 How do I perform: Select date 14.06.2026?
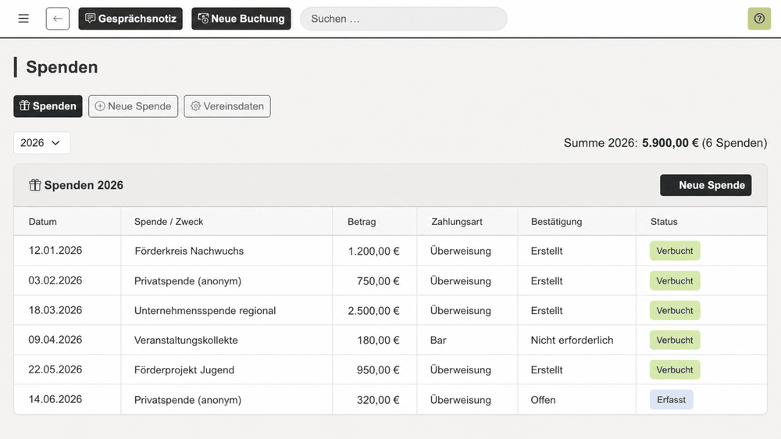point(55,400)
